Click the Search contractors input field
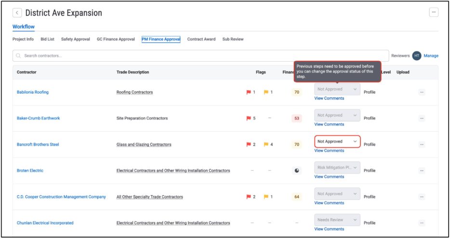The image size is (451, 239). coord(201,56)
